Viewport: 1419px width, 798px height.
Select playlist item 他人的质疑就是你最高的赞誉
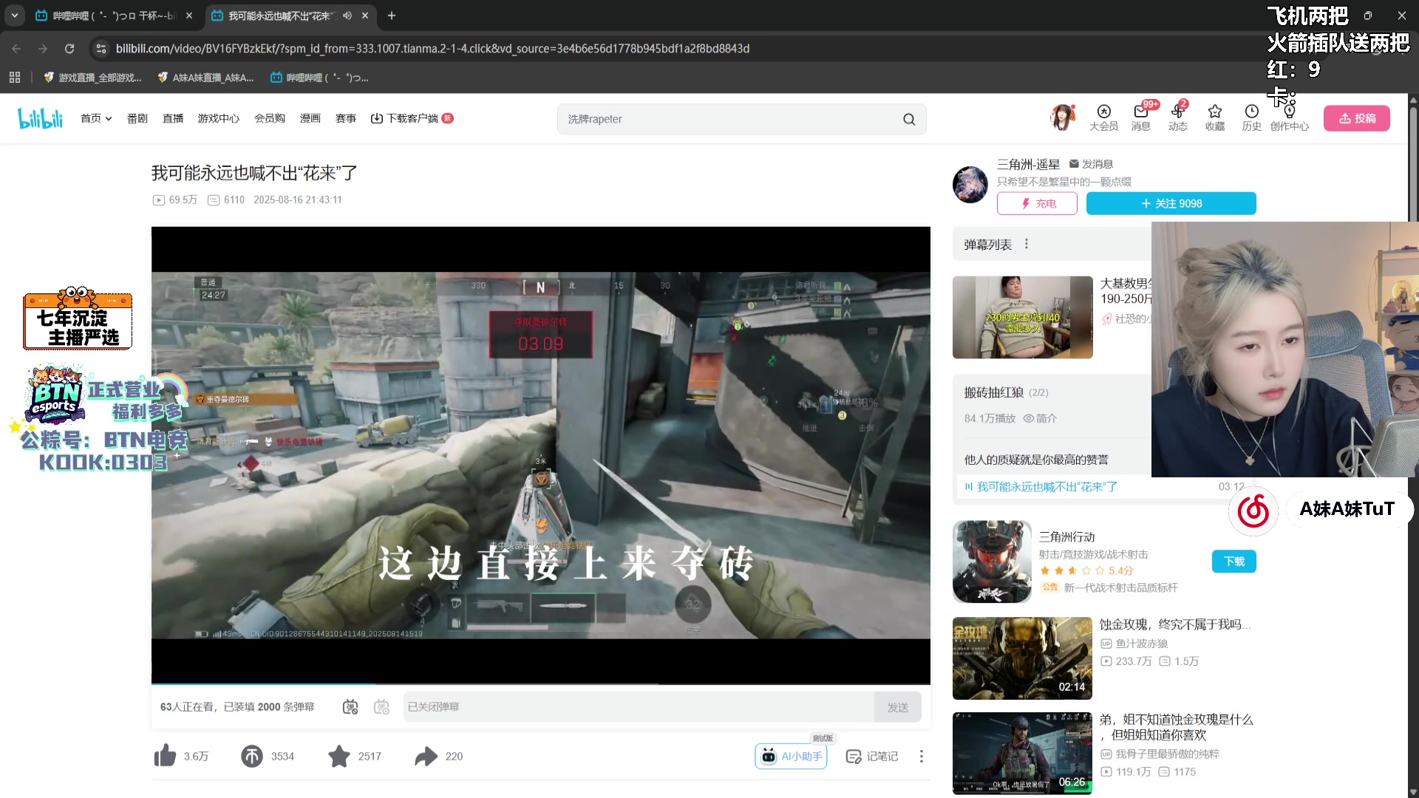1035,460
